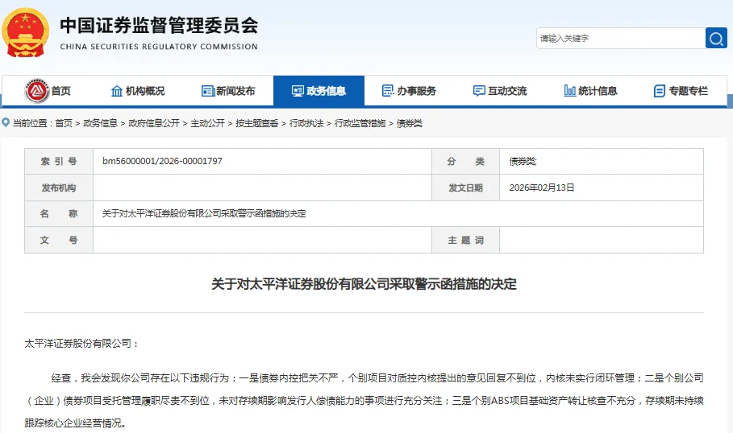Open 政府信息公开 breadcrumb link
Screen dimensions: 733x433
click(x=154, y=123)
